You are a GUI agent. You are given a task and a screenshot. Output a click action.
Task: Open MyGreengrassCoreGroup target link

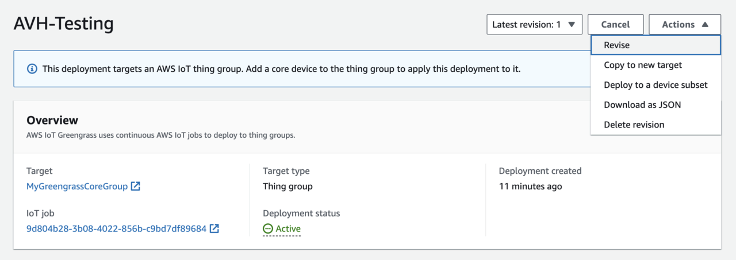point(77,187)
